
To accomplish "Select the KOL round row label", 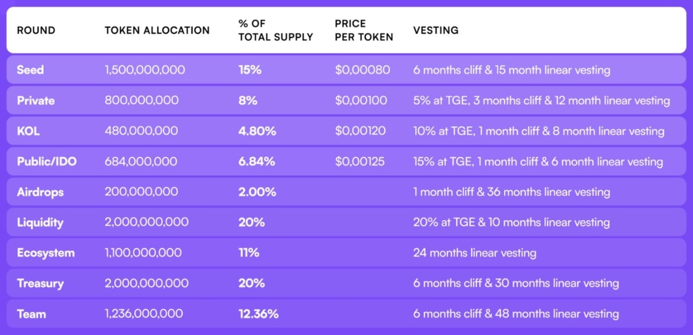I will pyautogui.click(x=28, y=131).
